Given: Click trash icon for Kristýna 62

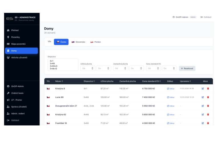Looking at the screenshot, I should point(208,115).
